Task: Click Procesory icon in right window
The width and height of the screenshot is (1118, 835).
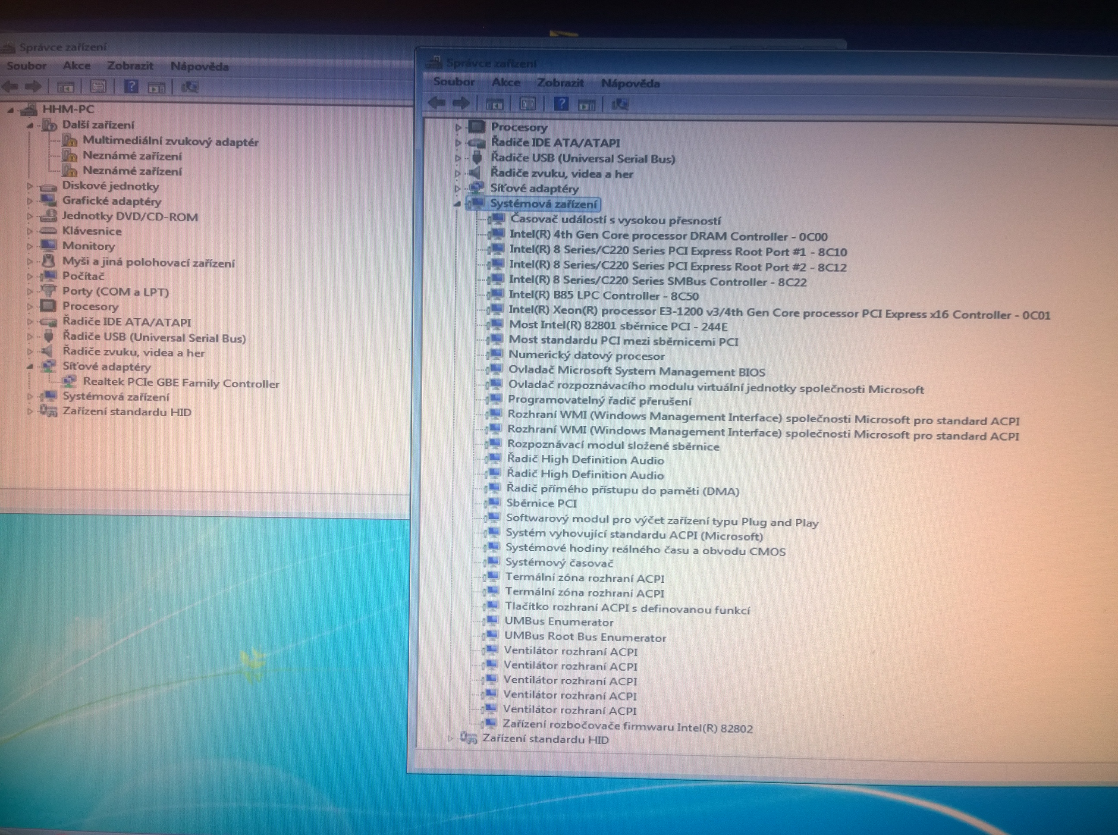Action: click(477, 126)
